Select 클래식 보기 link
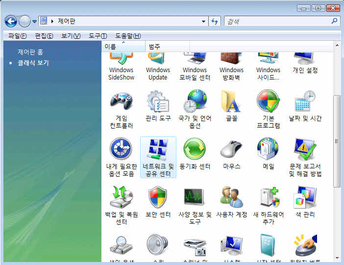 [33, 63]
